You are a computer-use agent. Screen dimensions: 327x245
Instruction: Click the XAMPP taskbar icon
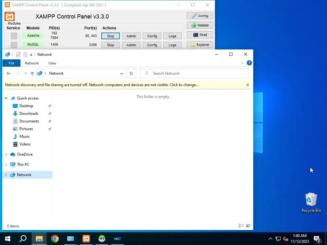(x=86, y=239)
